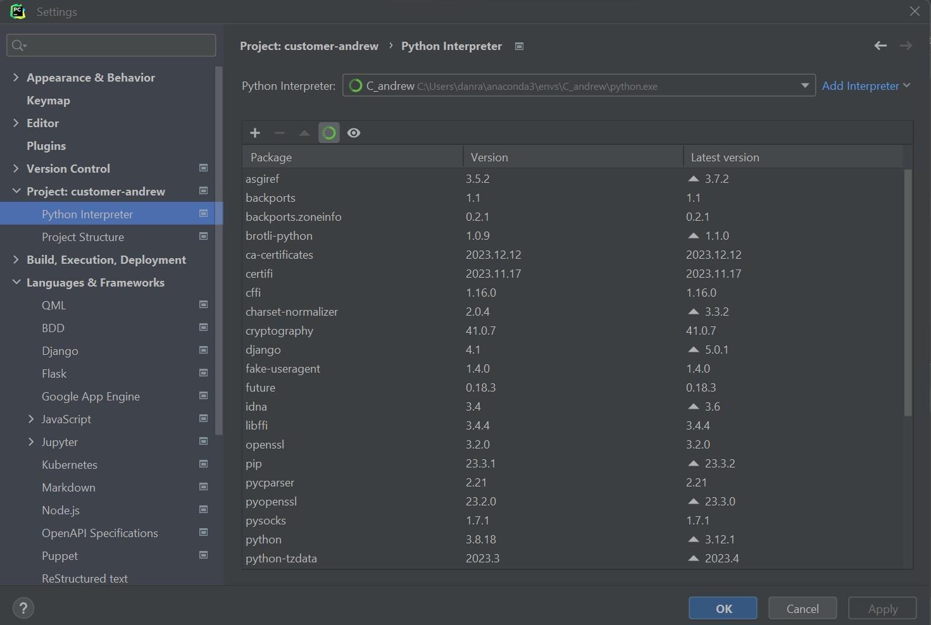Click the OK button
Image resolution: width=931 pixels, height=625 pixels.
tap(723, 609)
